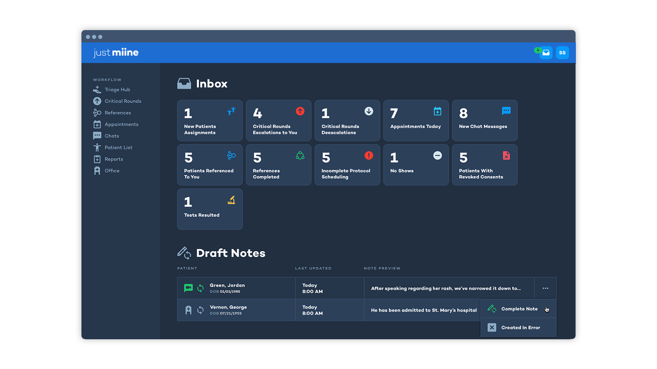This screenshot has height=369, width=657.
Task: Click patient name Vernon, George
Action: [x=228, y=307]
